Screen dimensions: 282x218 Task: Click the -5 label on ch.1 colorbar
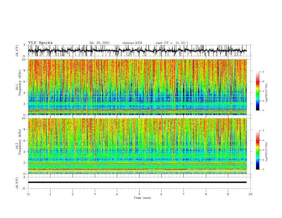point(263,91)
